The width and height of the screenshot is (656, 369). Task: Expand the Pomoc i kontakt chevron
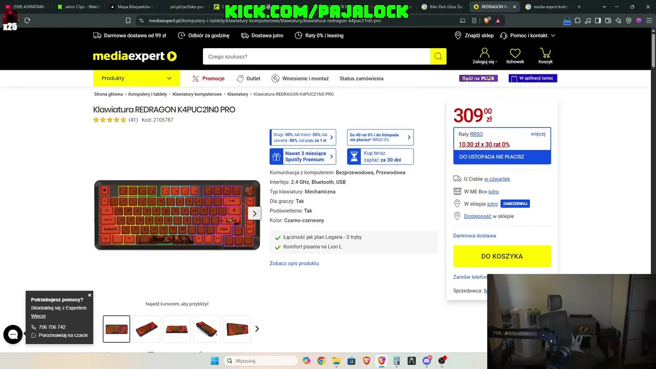553,35
